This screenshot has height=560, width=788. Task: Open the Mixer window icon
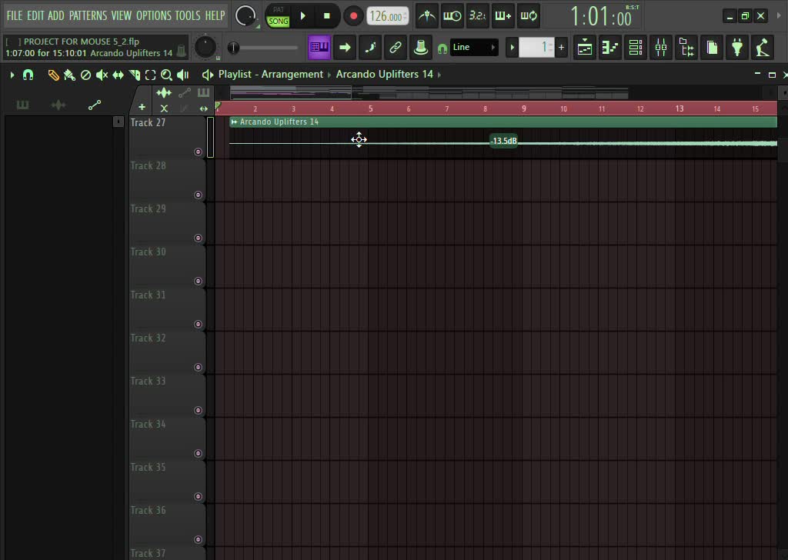tap(661, 48)
